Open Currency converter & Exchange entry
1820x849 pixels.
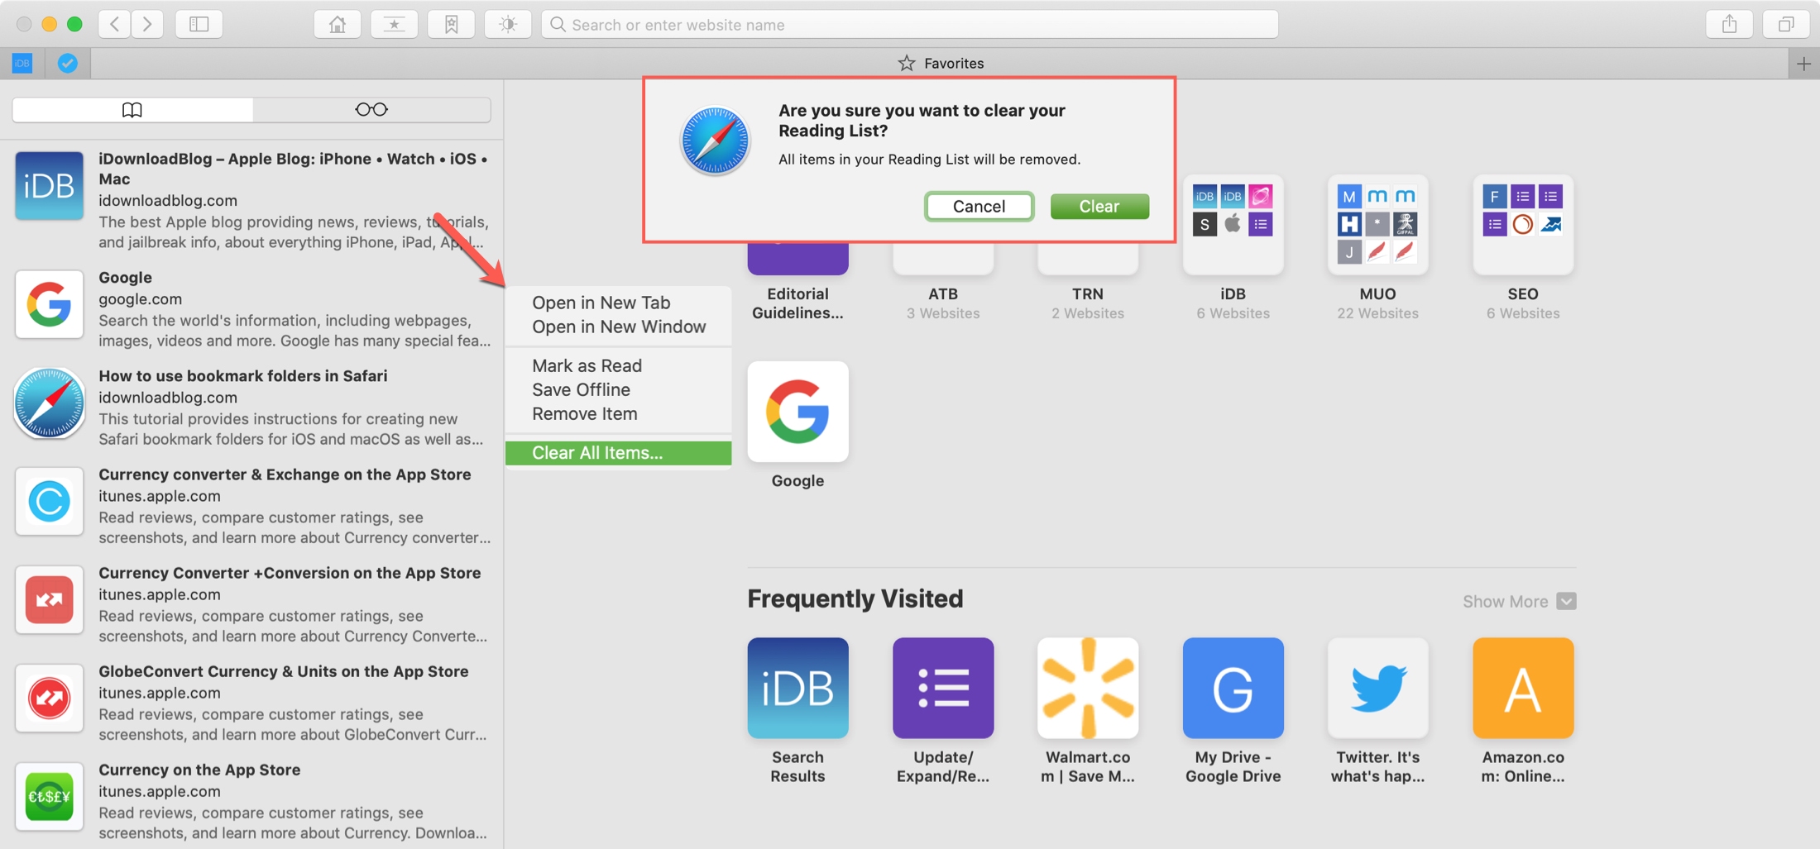pos(251,505)
